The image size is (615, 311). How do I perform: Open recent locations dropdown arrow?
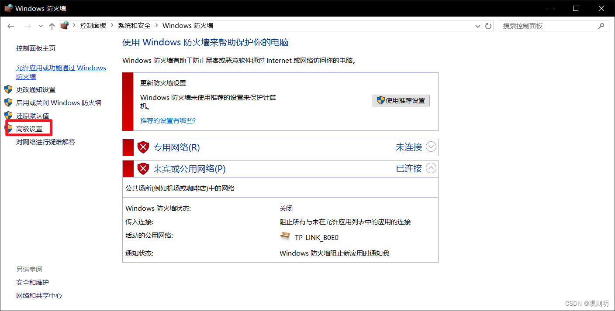[41, 26]
